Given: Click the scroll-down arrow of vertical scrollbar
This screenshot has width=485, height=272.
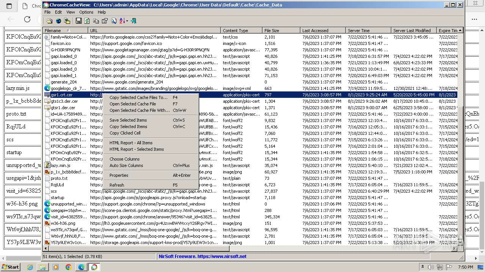Looking at the screenshot, I should pos(460,243).
